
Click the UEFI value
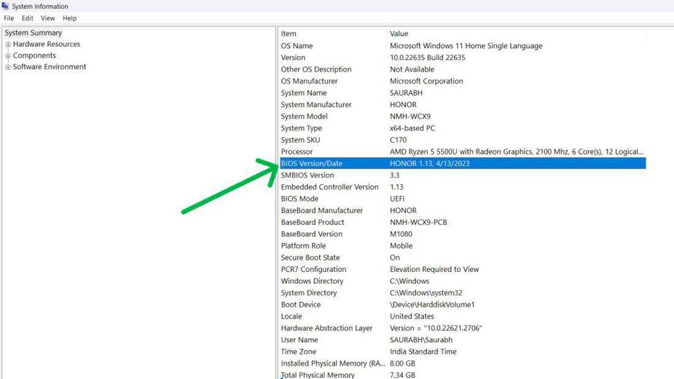397,199
